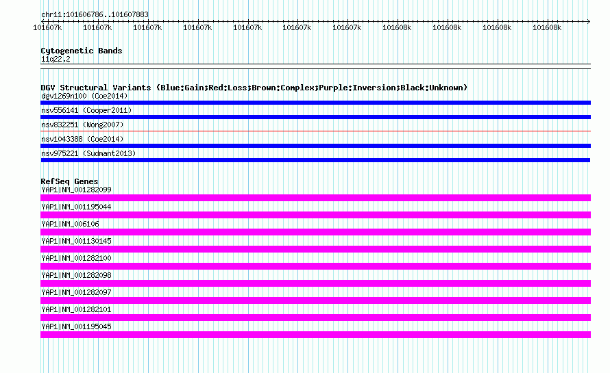
Task: Open the YAP1|NM_006106 transcript label
Action: coord(70,224)
